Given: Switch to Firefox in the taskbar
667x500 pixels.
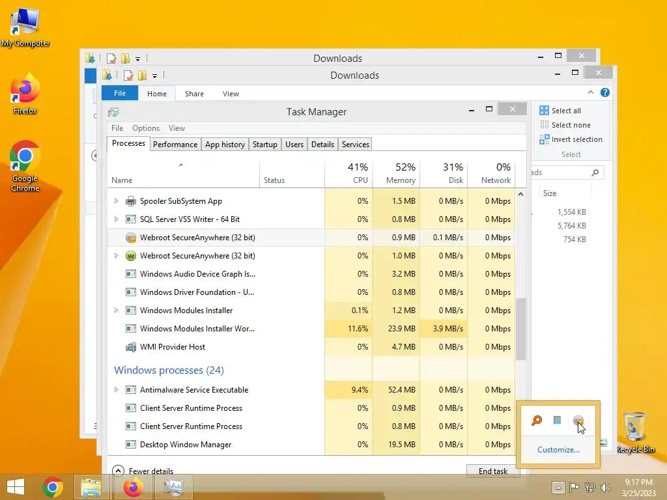Looking at the screenshot, I should coord(133,487).
